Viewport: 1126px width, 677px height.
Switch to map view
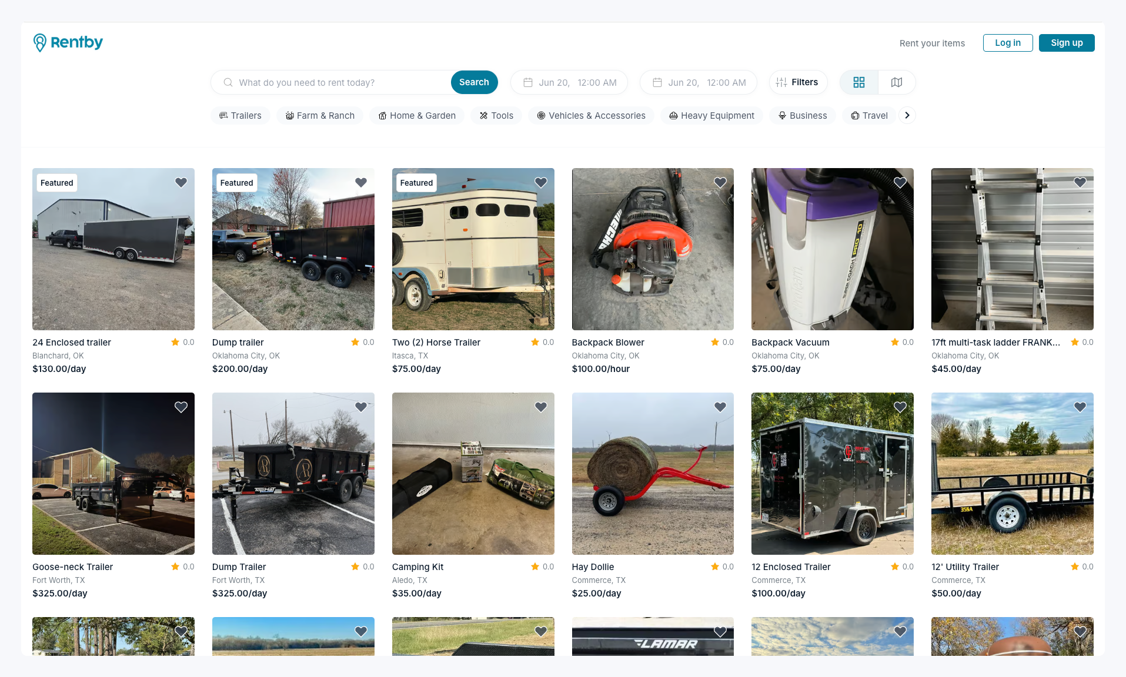coord(896,82)
